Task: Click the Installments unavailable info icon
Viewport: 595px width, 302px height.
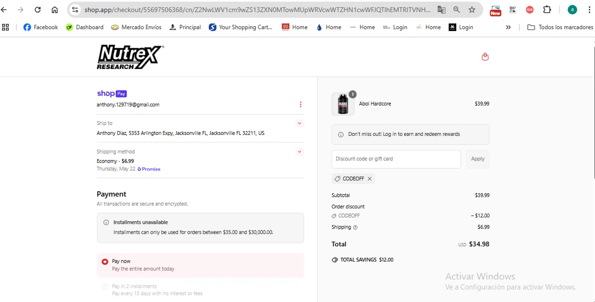Action: [106, 222]
